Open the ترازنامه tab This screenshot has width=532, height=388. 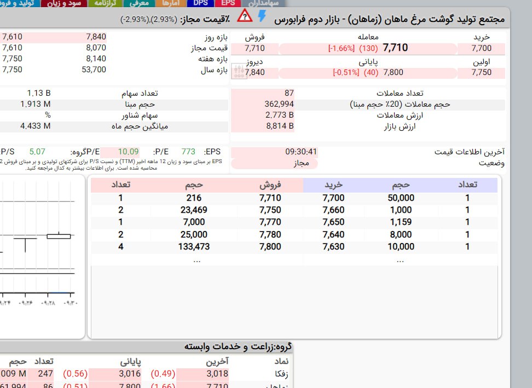(x=105, y=3)
